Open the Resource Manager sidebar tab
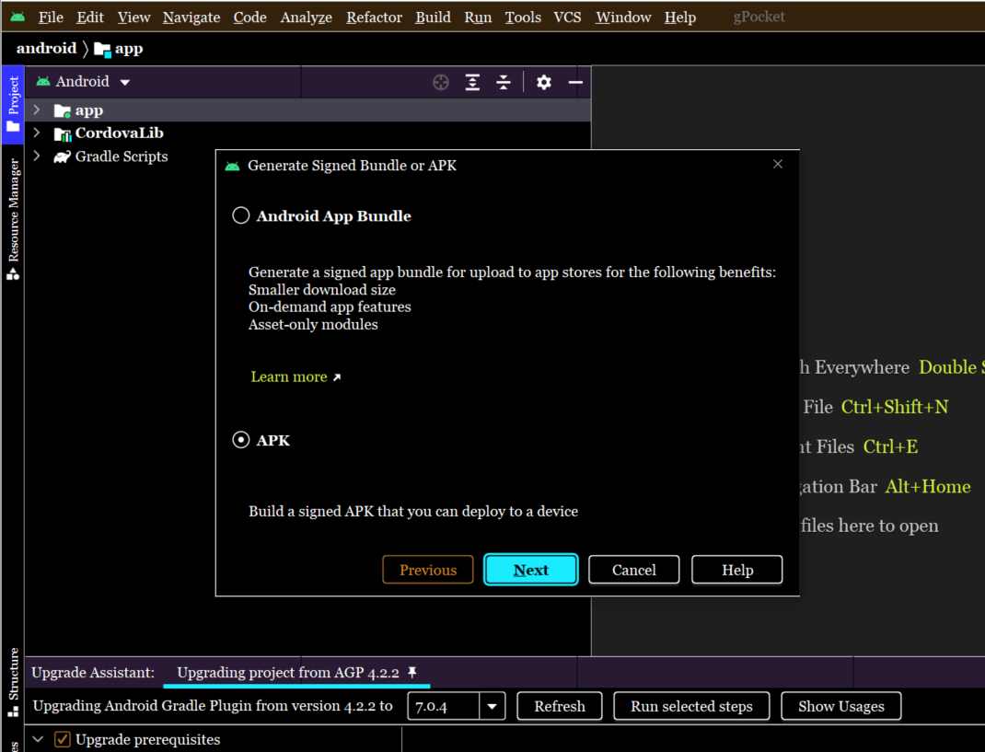The image size is (985, 752). pos(13,219)
